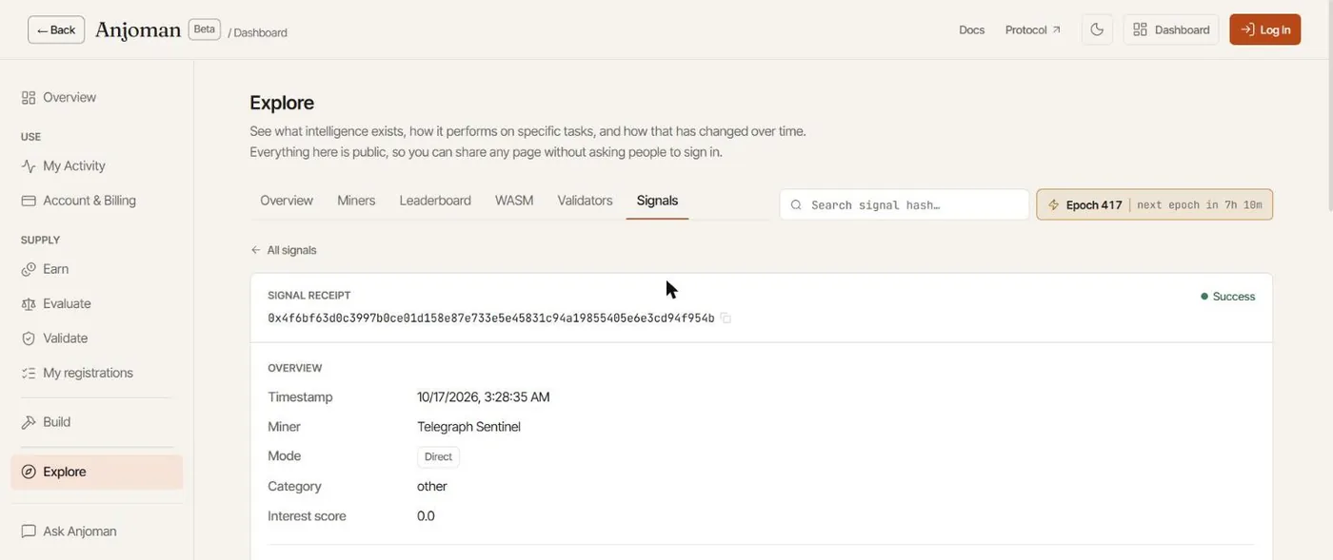Open Validate in sidebar

tap(96, 338)
